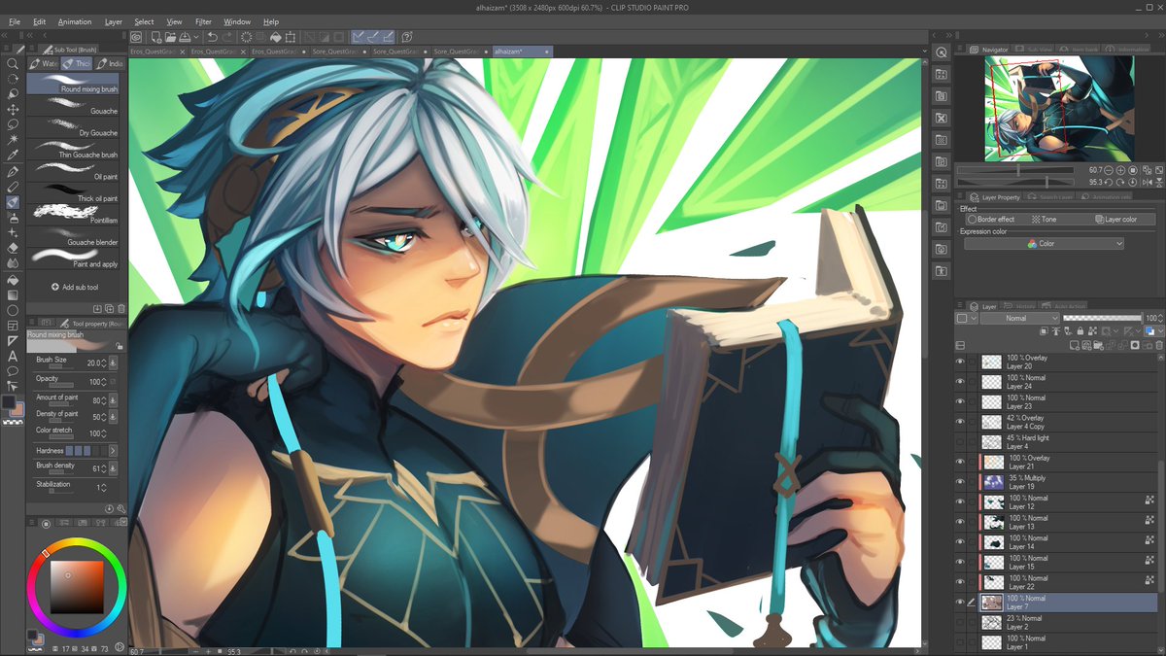Click Zoom out icon in Navigator
The height and width of the screenshot is (656, 1166).
point(1109,170)
